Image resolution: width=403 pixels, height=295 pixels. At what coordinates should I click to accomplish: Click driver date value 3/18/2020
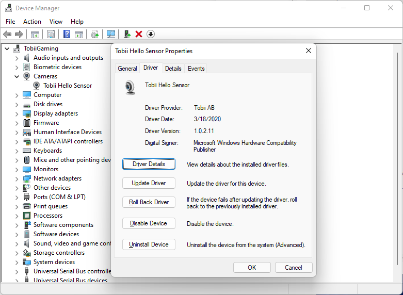coord(207,119)
